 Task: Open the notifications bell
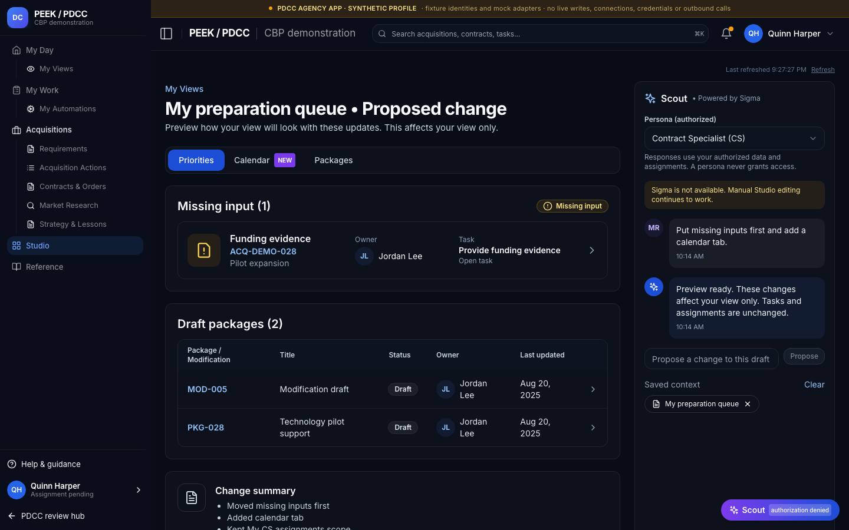click(726, 34)
